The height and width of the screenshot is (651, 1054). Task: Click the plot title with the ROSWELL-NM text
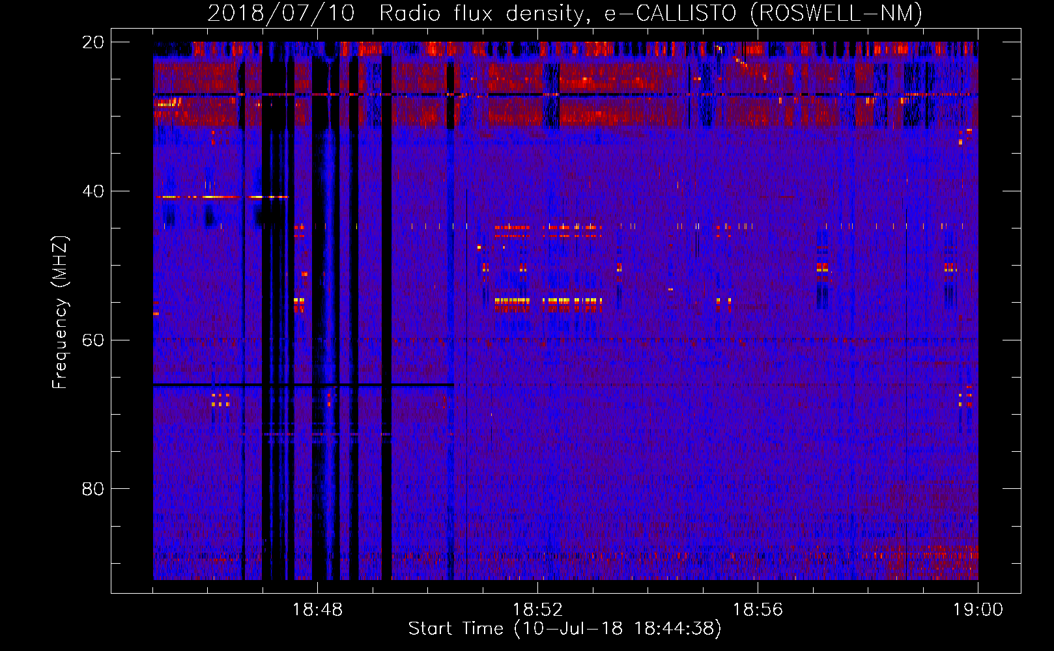tap(565, 14)
